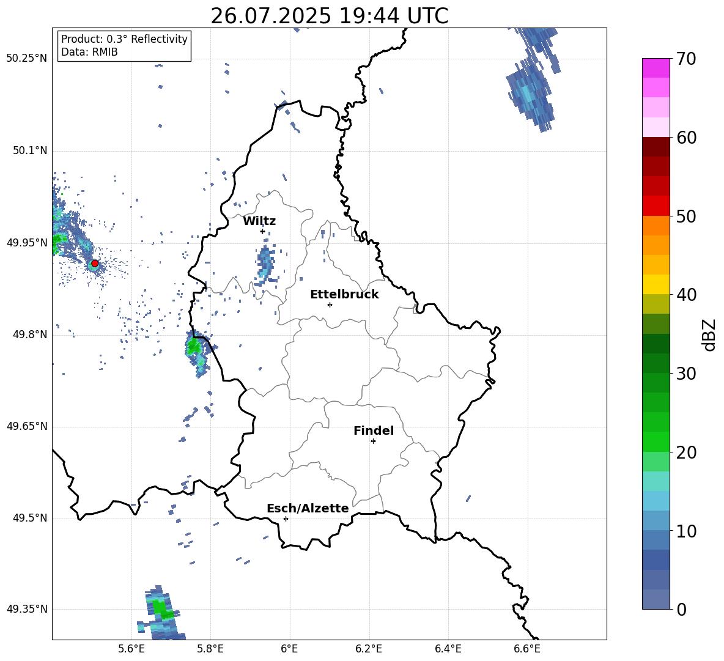Click the '6.2°E' longitude label
Image resolution: width=724 pixels, height=661 pixels.
click(x=369, y=649)
